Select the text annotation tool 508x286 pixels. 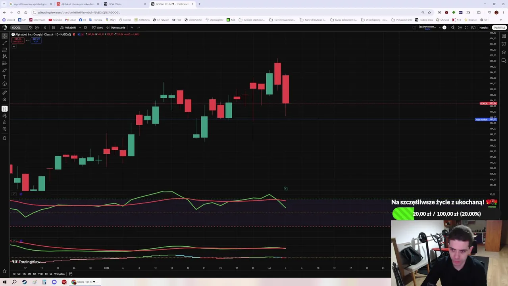pos(5,77)
